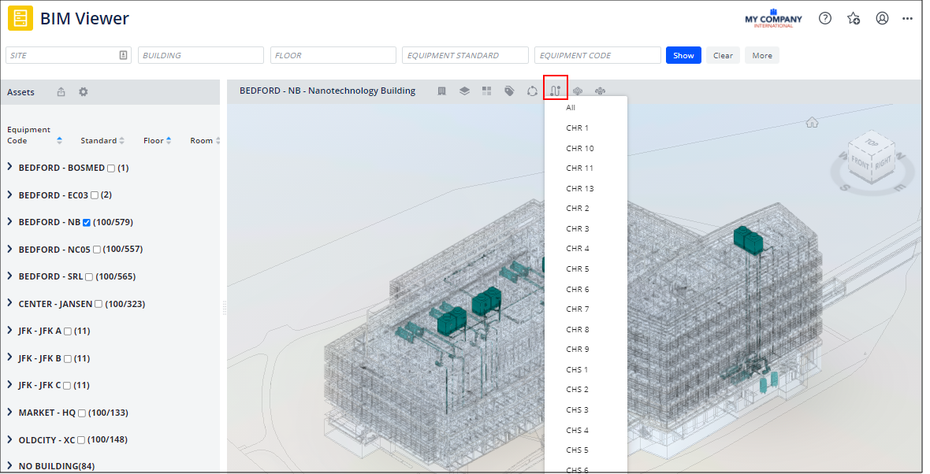
Task: Choose All in the systems dropdown
Action: click(x=571, y=108)
